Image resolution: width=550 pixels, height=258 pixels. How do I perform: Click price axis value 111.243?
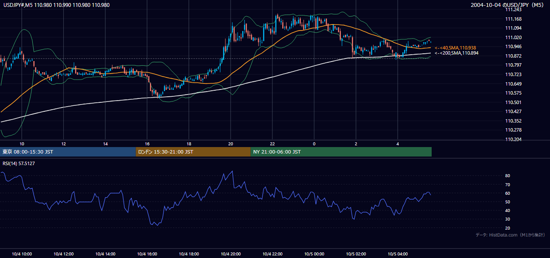point(514,9)
